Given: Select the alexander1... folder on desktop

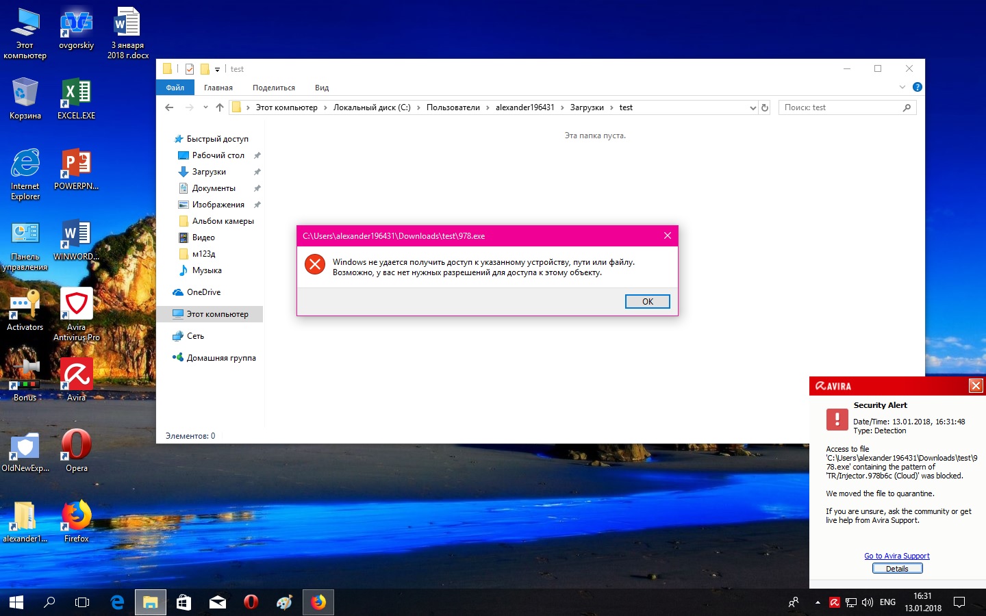Looking at the screenshot, I should click(x=25, y=522).
